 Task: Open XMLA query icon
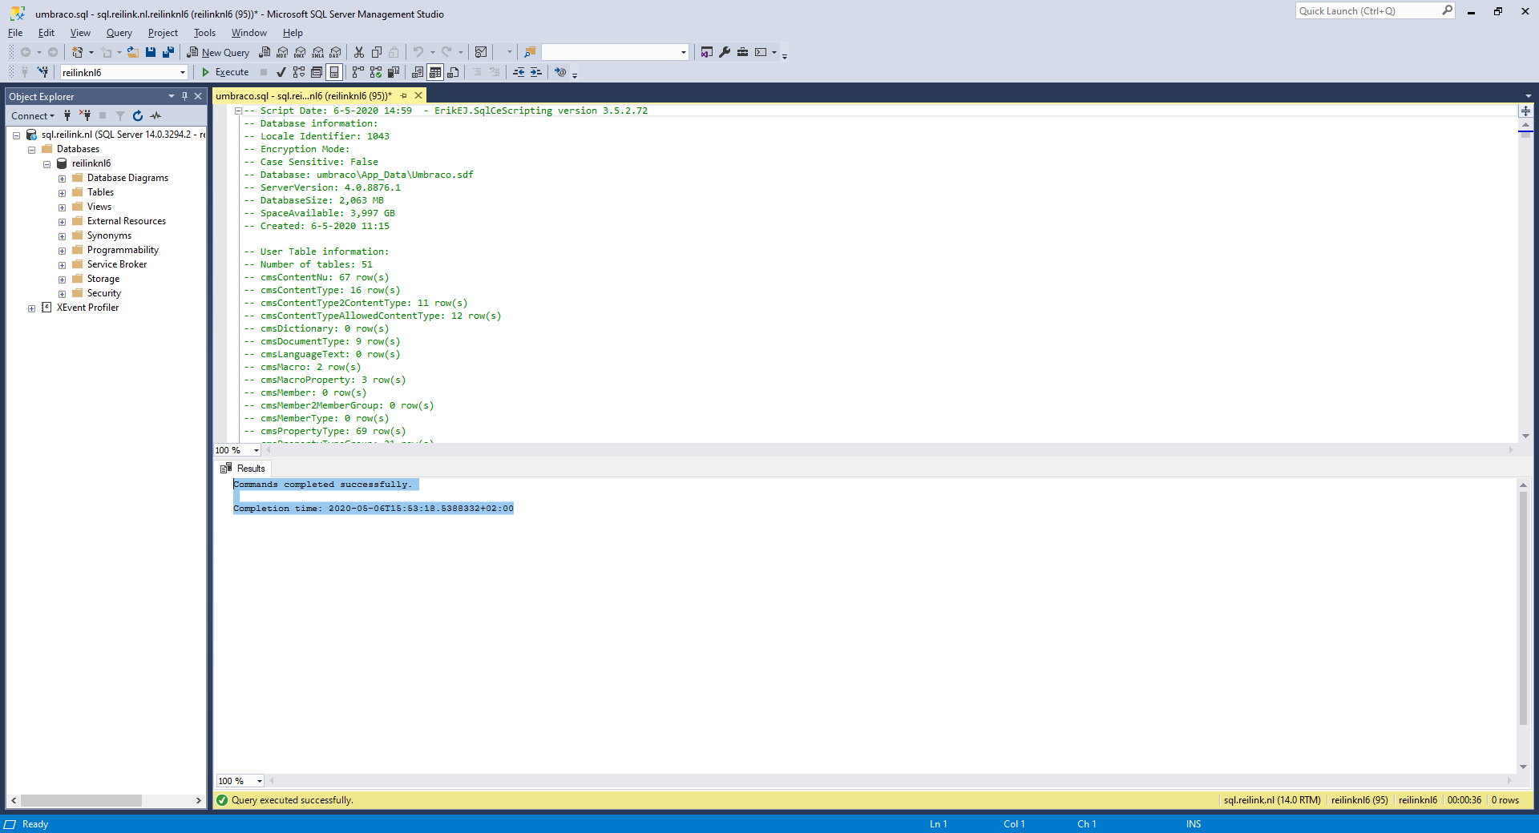pyautogui.click(x=318, y=52)
